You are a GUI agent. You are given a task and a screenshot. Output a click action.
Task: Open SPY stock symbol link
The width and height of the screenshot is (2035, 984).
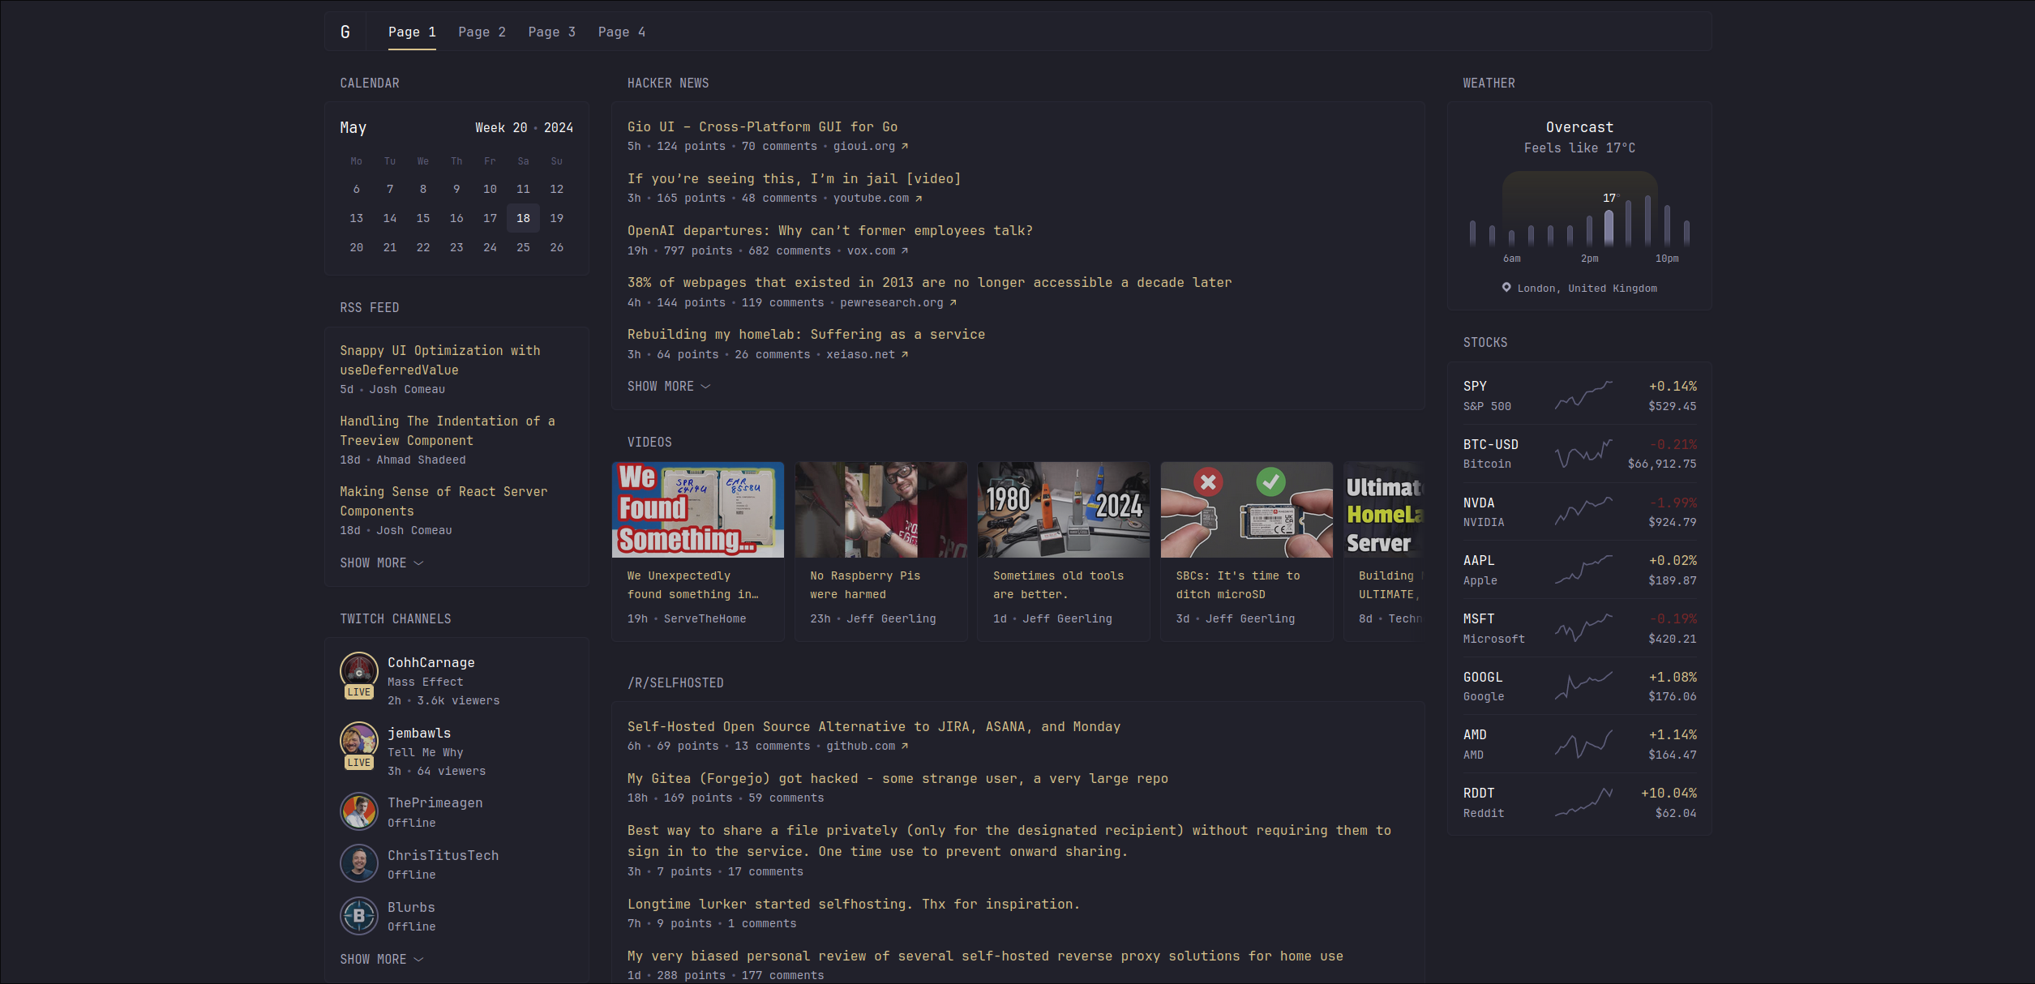click(x=1475, y=386)
